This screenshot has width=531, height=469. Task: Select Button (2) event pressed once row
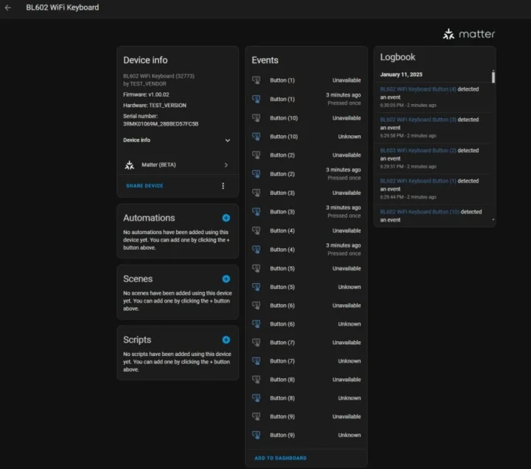pyautogui.click(x=306, y=174)
